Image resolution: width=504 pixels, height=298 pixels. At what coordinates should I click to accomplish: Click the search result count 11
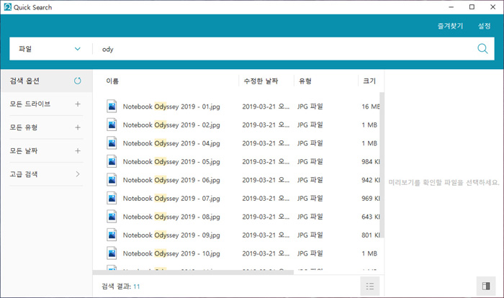(137, 286)
